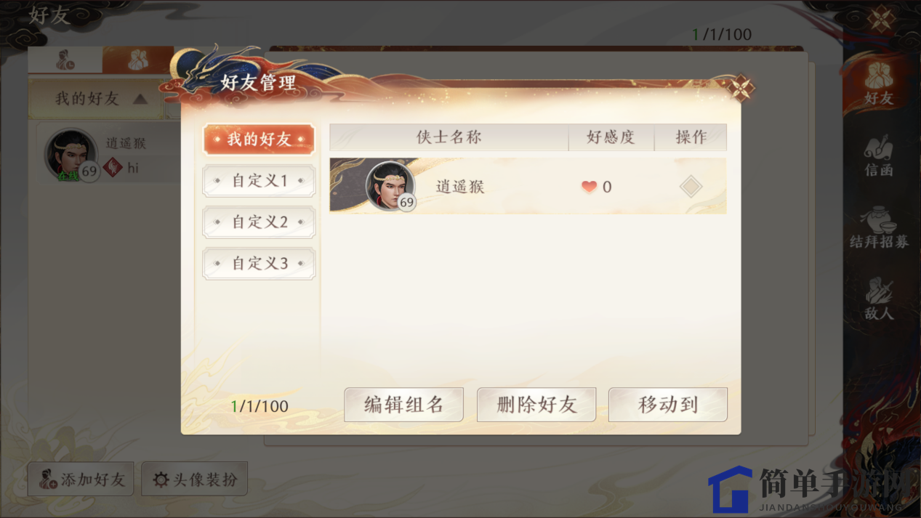The image size is (921, 518).
Task: Open the 敌人 enemies icon
Action: 879,299
